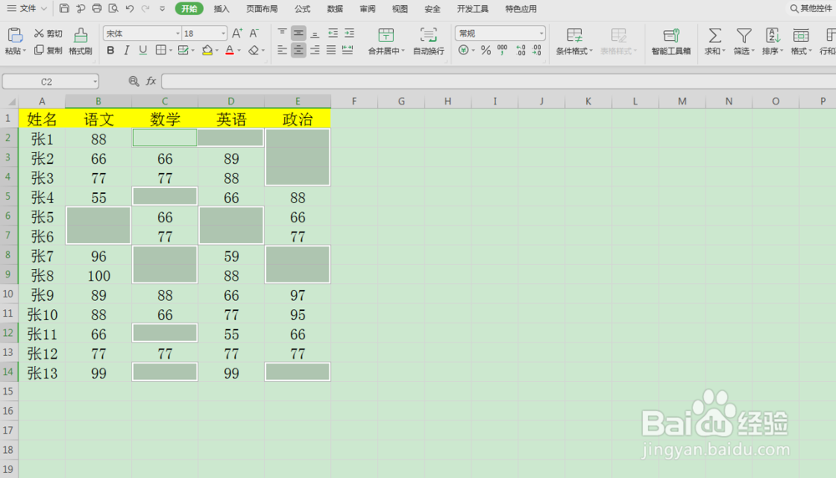Switch to 审阅 Review tab
Screen dimensions: 836x478
[367, 8]
